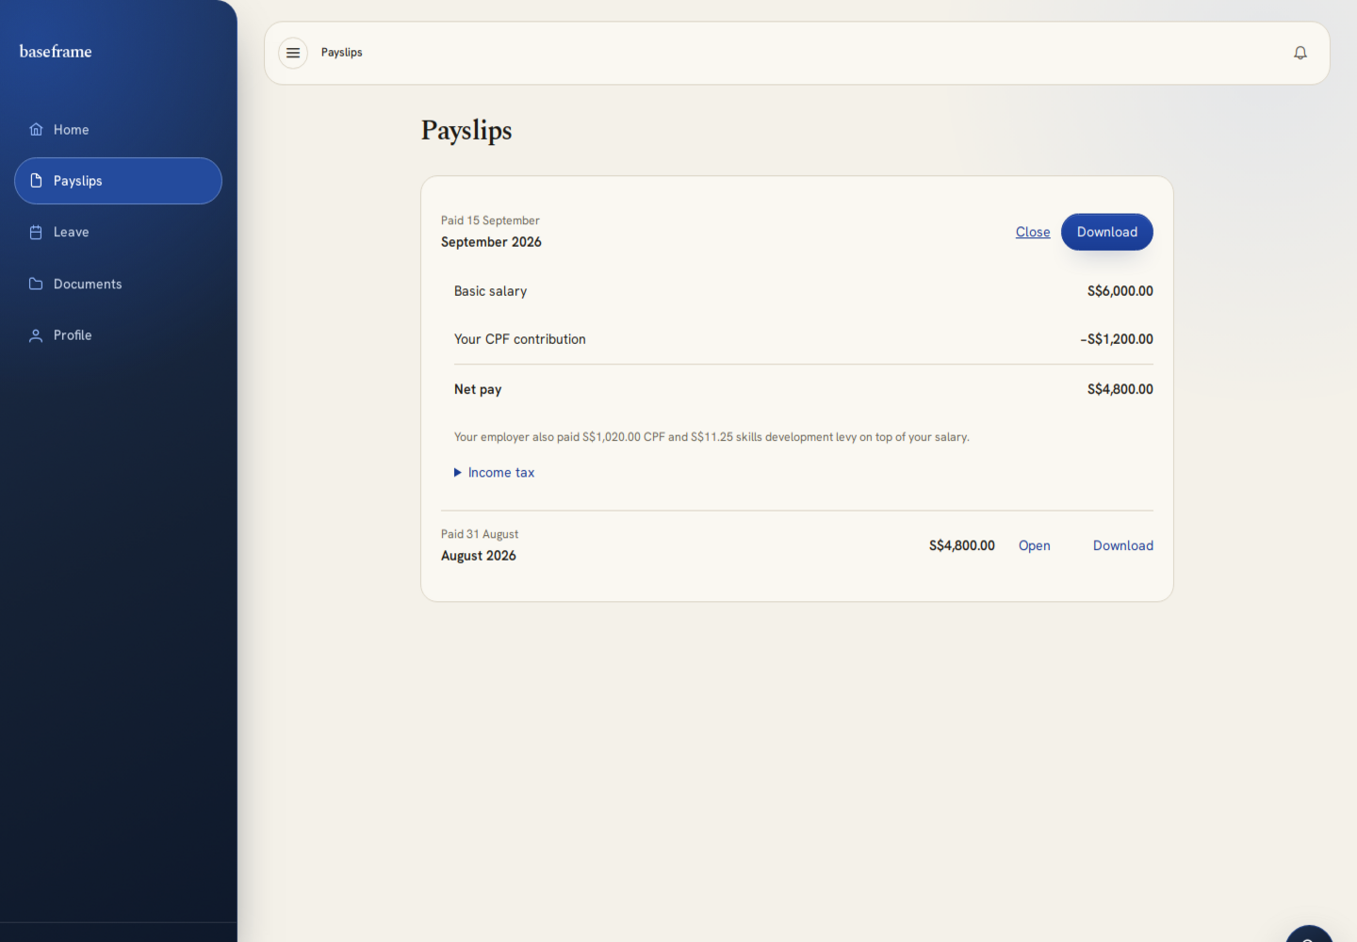Click the Payslips breadcrumb in top bar
Screen dimensions: 1357x942
click(341, 53)
